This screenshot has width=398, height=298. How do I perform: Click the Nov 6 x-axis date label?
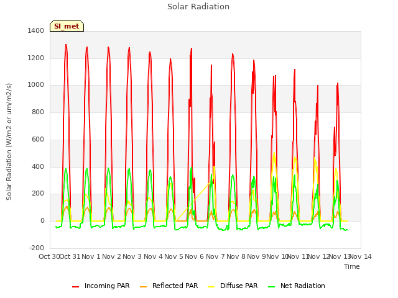click(x=195, y=256)
